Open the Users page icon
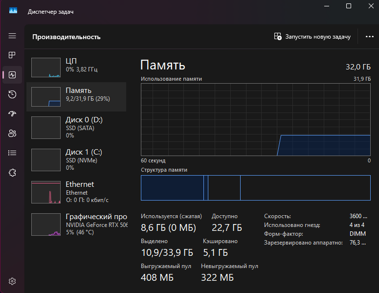This screenshot has width=379, height=293. tap(12, 133)
